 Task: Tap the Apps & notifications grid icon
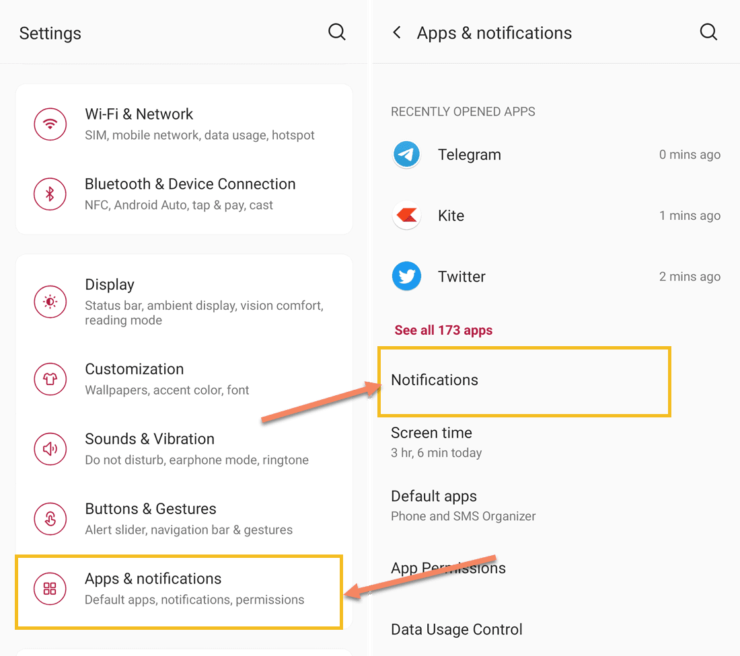(50, 589)
